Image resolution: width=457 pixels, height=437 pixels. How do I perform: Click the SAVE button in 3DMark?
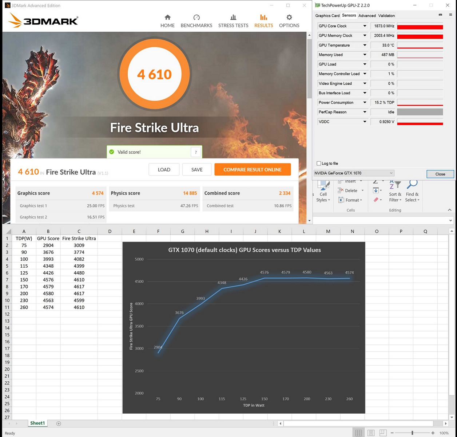pos(197,169)
